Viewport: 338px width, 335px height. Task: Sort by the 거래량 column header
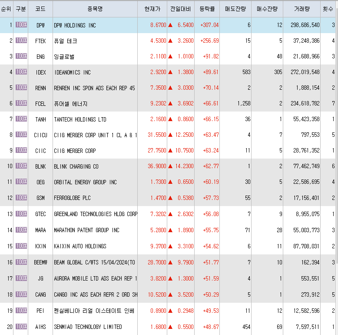(302, 9)
